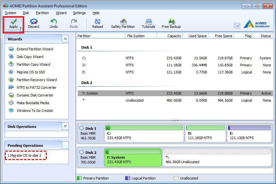Select the C: partition row
Image resolution: width=276 pixels, height=184 pixels.
[x=175, y=58]
